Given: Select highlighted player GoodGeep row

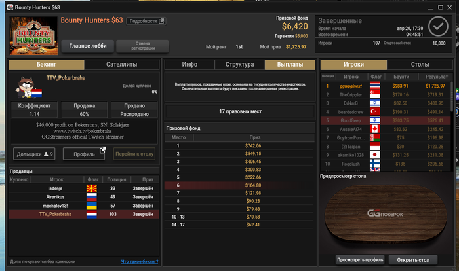Looking at the screenshot, I should coord(386,120).
